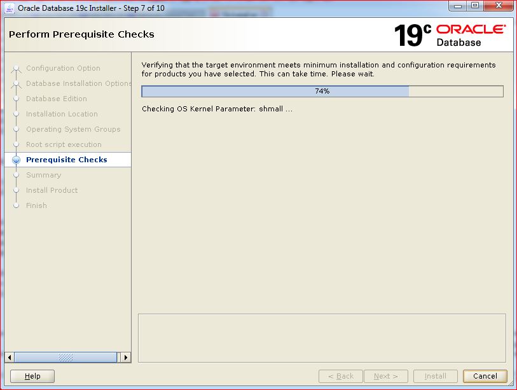Click the Help button
517x390 pixels.
32,376
